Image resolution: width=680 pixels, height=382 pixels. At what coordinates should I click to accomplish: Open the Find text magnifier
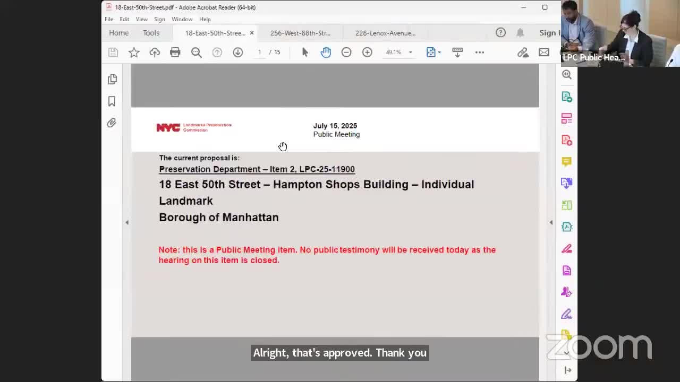(x=197, y=52)
